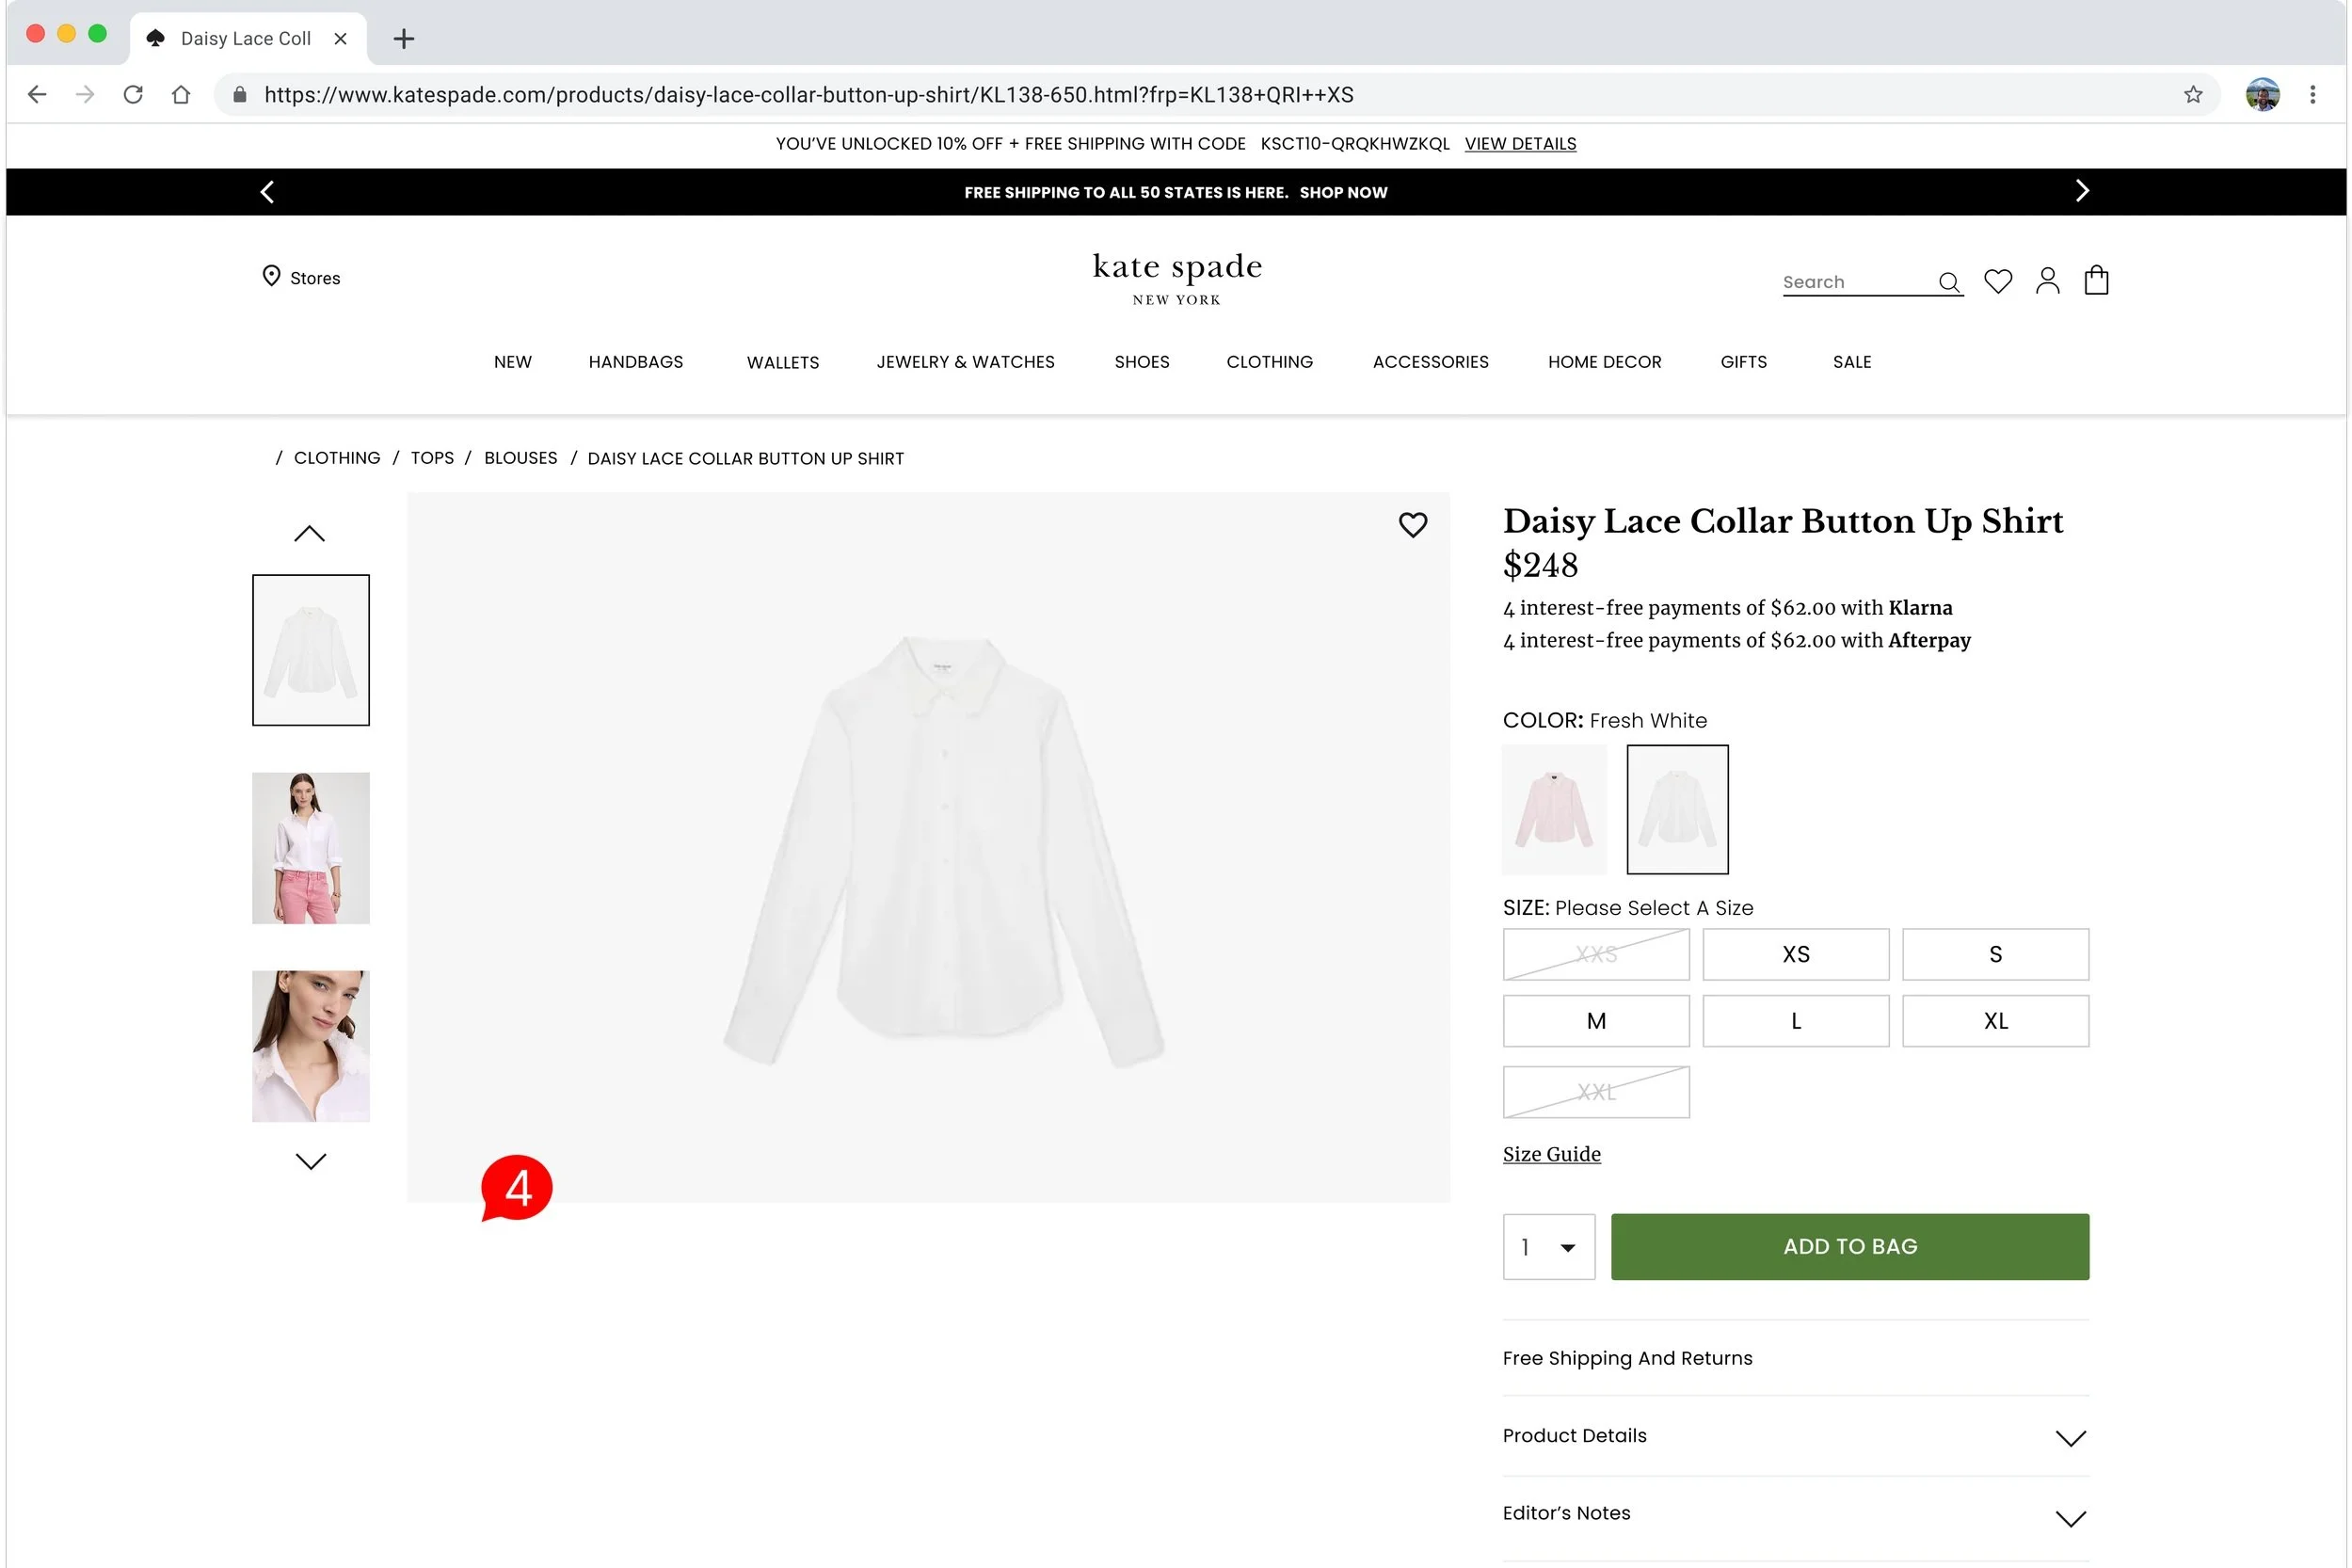Viewport: 2352px width, 1568px height.
Task: Choose size XL option
Action: click(1994, 1021)
